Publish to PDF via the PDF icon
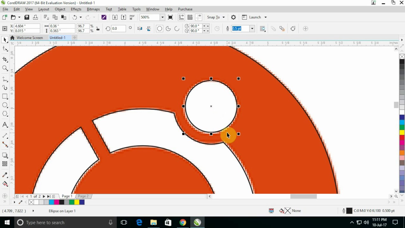 coord(132,17)
